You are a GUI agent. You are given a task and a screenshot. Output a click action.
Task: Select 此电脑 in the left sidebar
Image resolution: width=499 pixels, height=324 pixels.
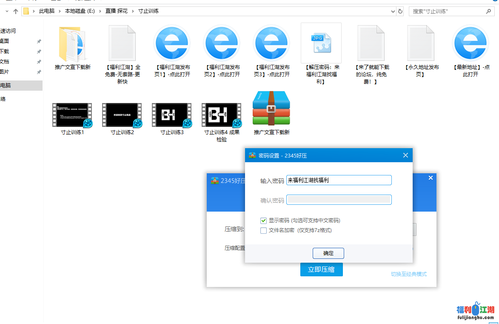point(6,86)
